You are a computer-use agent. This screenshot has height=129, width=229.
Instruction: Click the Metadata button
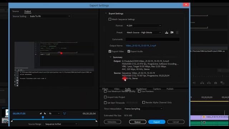(112, 122)
